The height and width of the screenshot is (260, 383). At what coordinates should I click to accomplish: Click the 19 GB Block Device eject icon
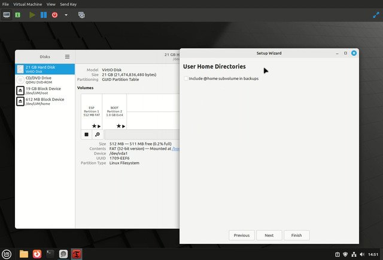(x=20, y=91)
